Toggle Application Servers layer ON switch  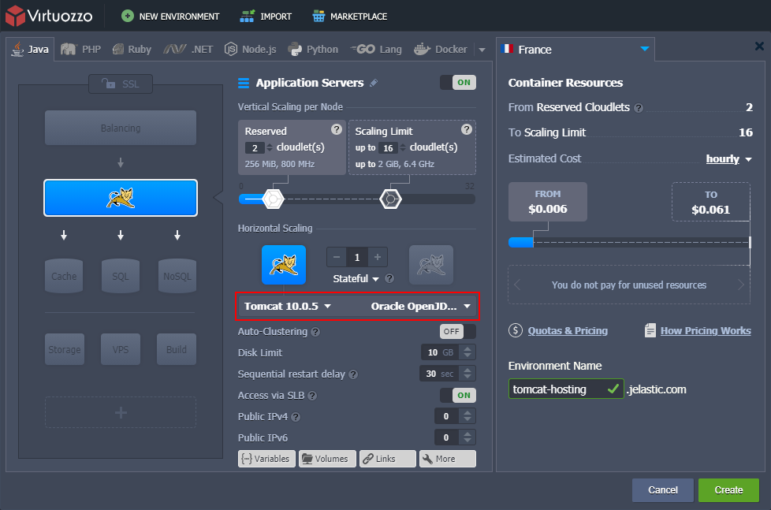pos(458,82)
